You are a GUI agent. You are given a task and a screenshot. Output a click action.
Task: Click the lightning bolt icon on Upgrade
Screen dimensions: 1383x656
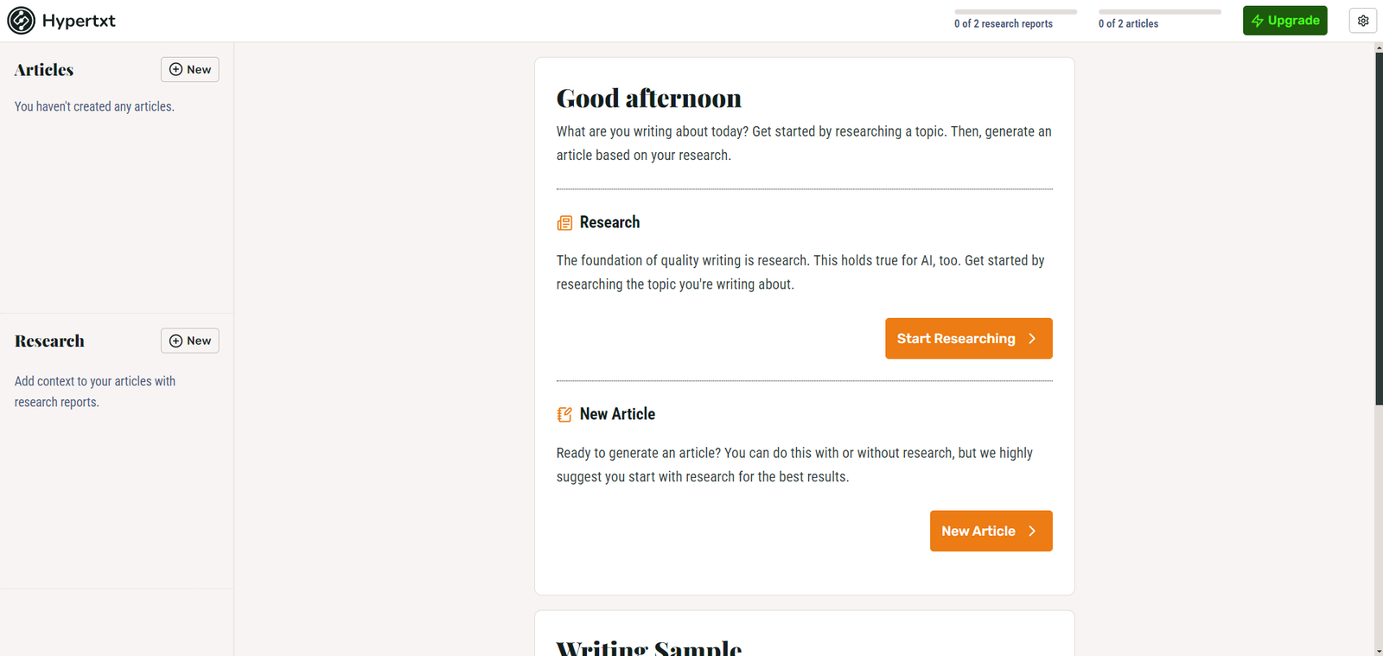(x=1258, y=21)
